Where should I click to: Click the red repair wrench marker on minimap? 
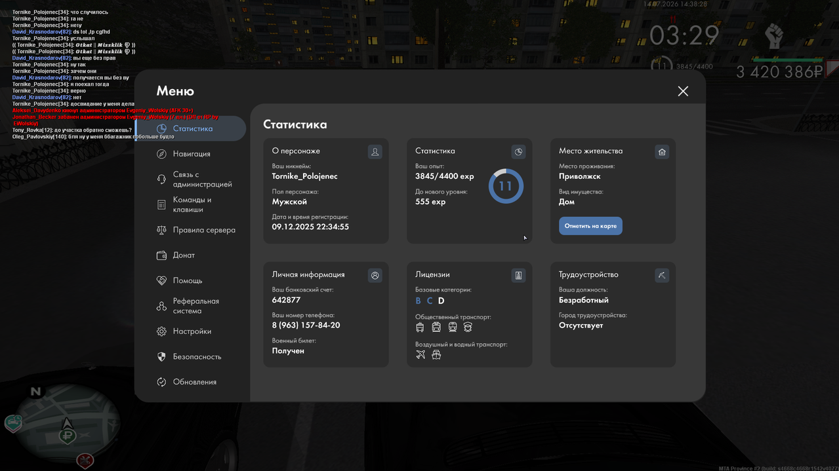(85, 461)
